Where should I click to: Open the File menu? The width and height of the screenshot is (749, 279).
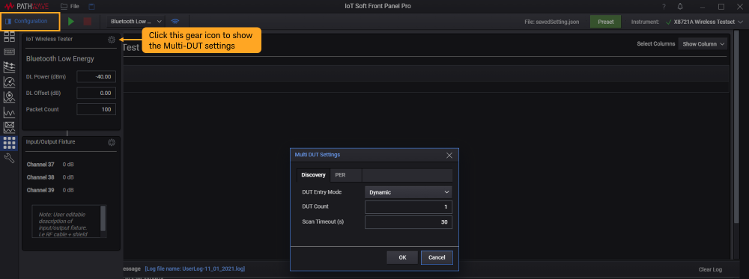pos(70,6)
